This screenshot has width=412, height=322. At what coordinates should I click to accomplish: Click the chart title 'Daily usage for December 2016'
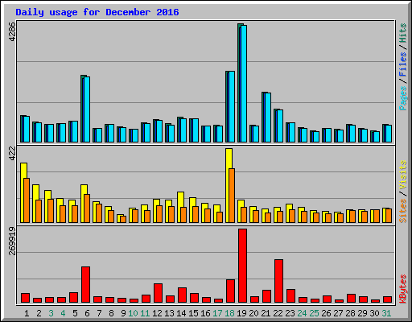tap(97, 12)
